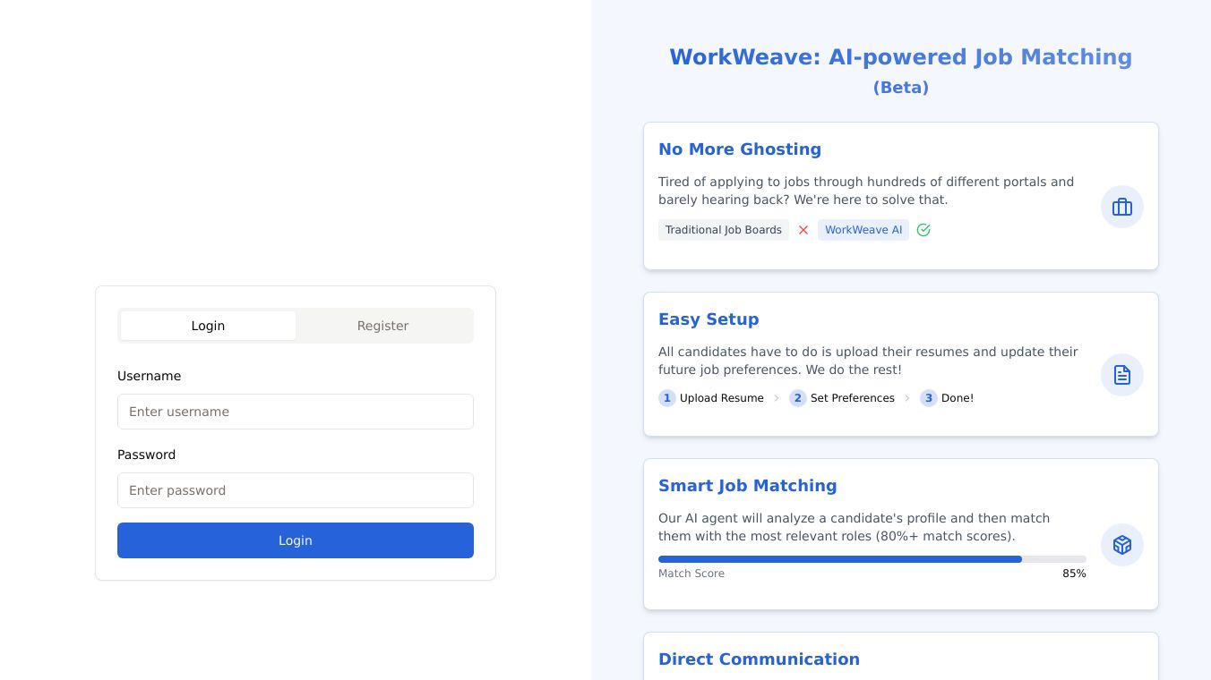Click the document icon in Easy Setup card
Viewport: 1211px width, 680px height.
click(1122, 375)
